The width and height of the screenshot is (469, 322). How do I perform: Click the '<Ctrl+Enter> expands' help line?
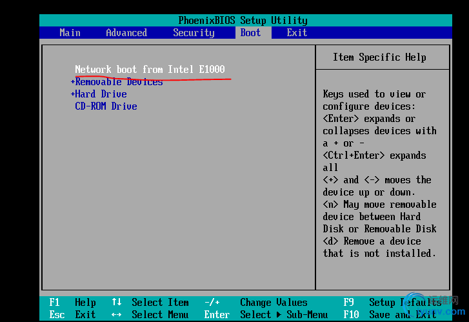(x=374, y=156)
